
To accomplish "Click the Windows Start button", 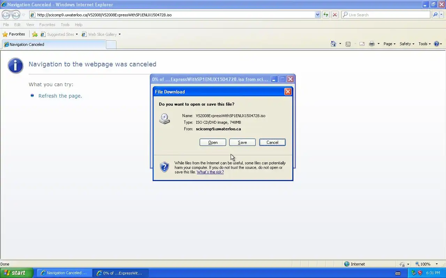I will 16,273.
